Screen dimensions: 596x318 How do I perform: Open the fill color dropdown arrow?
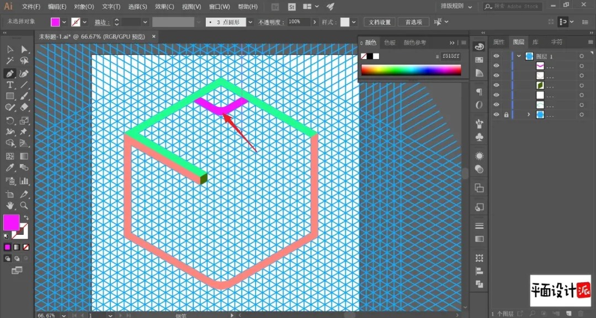64,23
